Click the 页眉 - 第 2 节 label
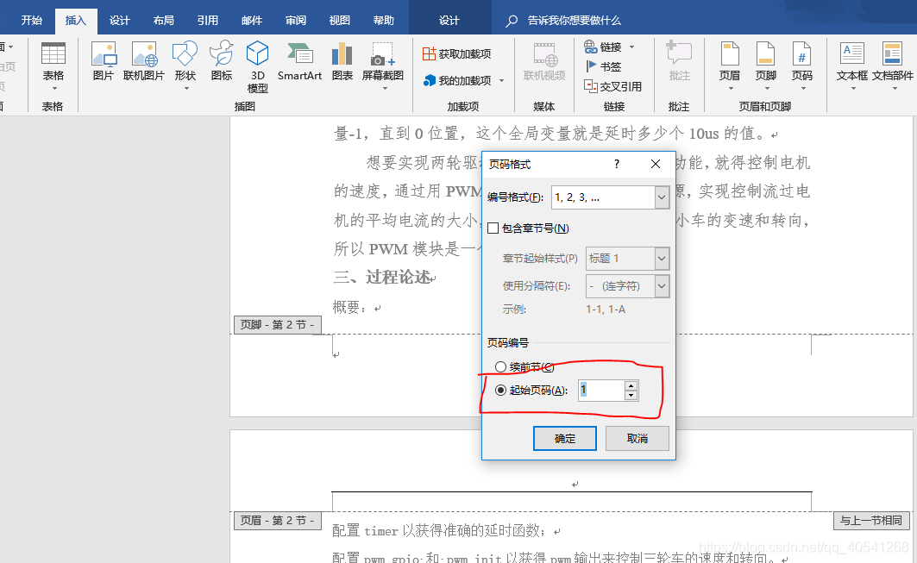This screenshot has height=563, width=917. click(278, 520)
